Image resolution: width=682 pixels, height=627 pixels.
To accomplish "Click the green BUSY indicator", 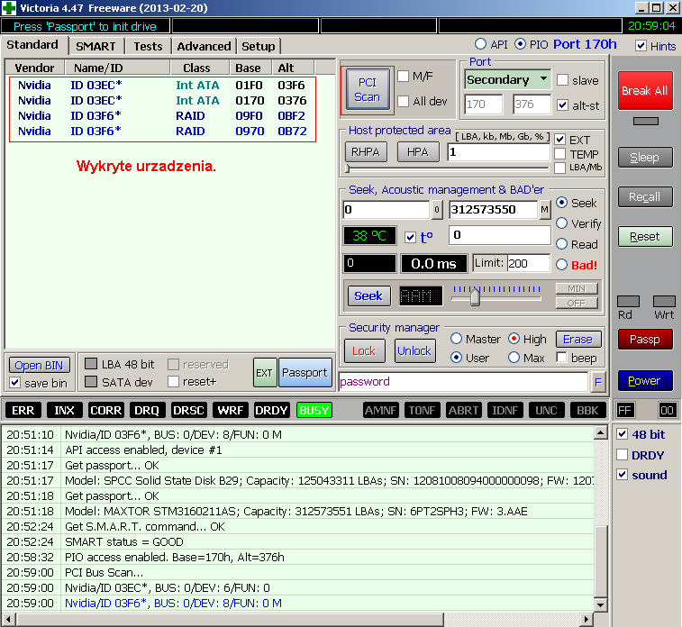I will [x=314, y=410].
